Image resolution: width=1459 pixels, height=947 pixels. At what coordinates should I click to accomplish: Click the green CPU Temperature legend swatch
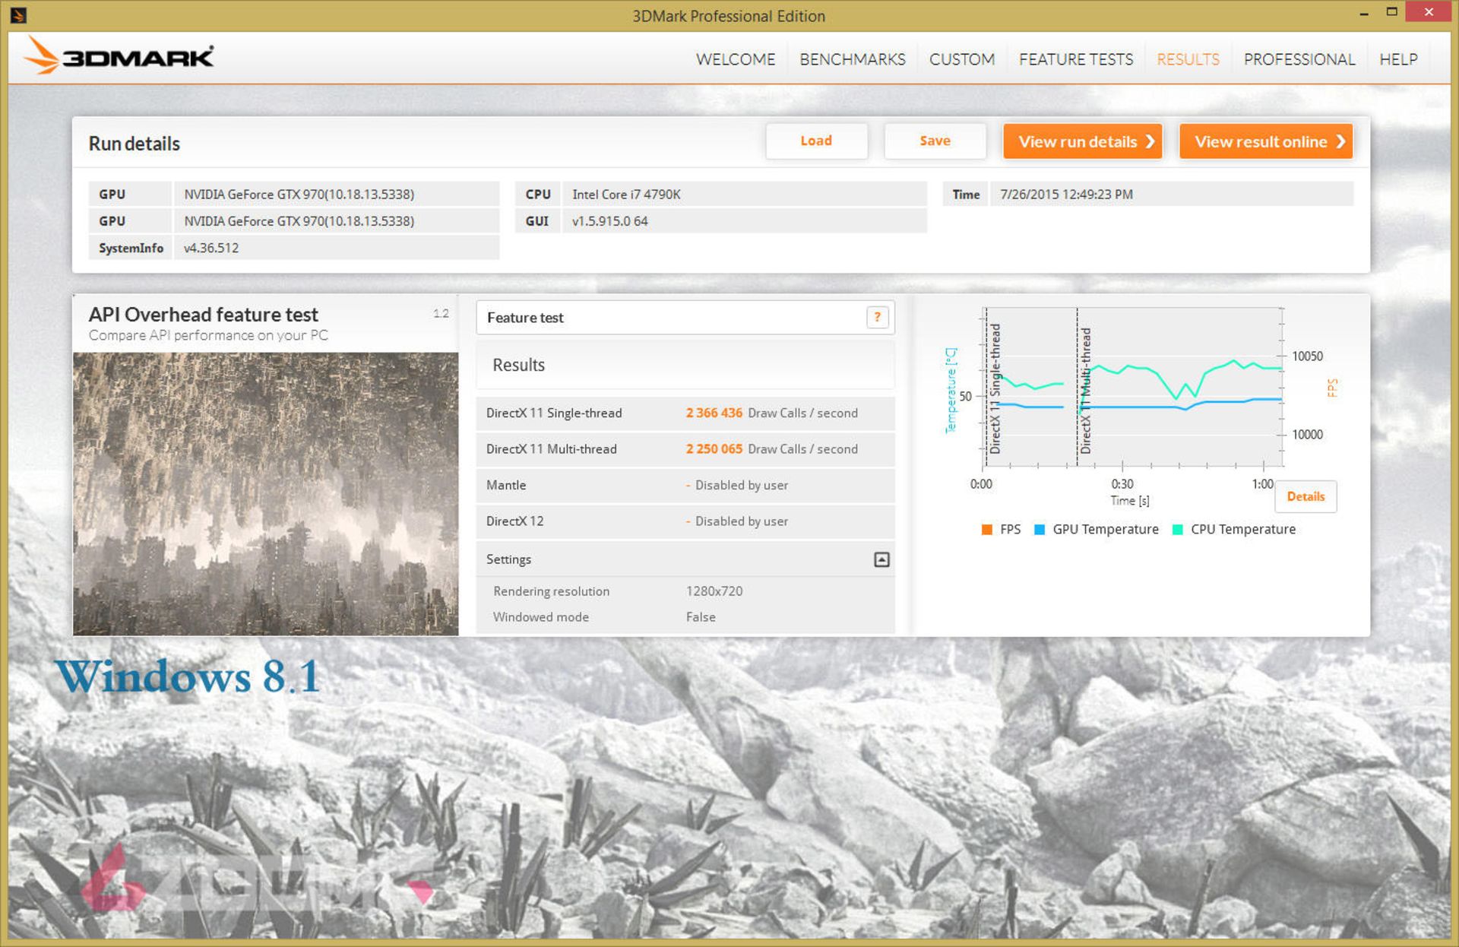pyautogui.click(x=1177, y=530)
